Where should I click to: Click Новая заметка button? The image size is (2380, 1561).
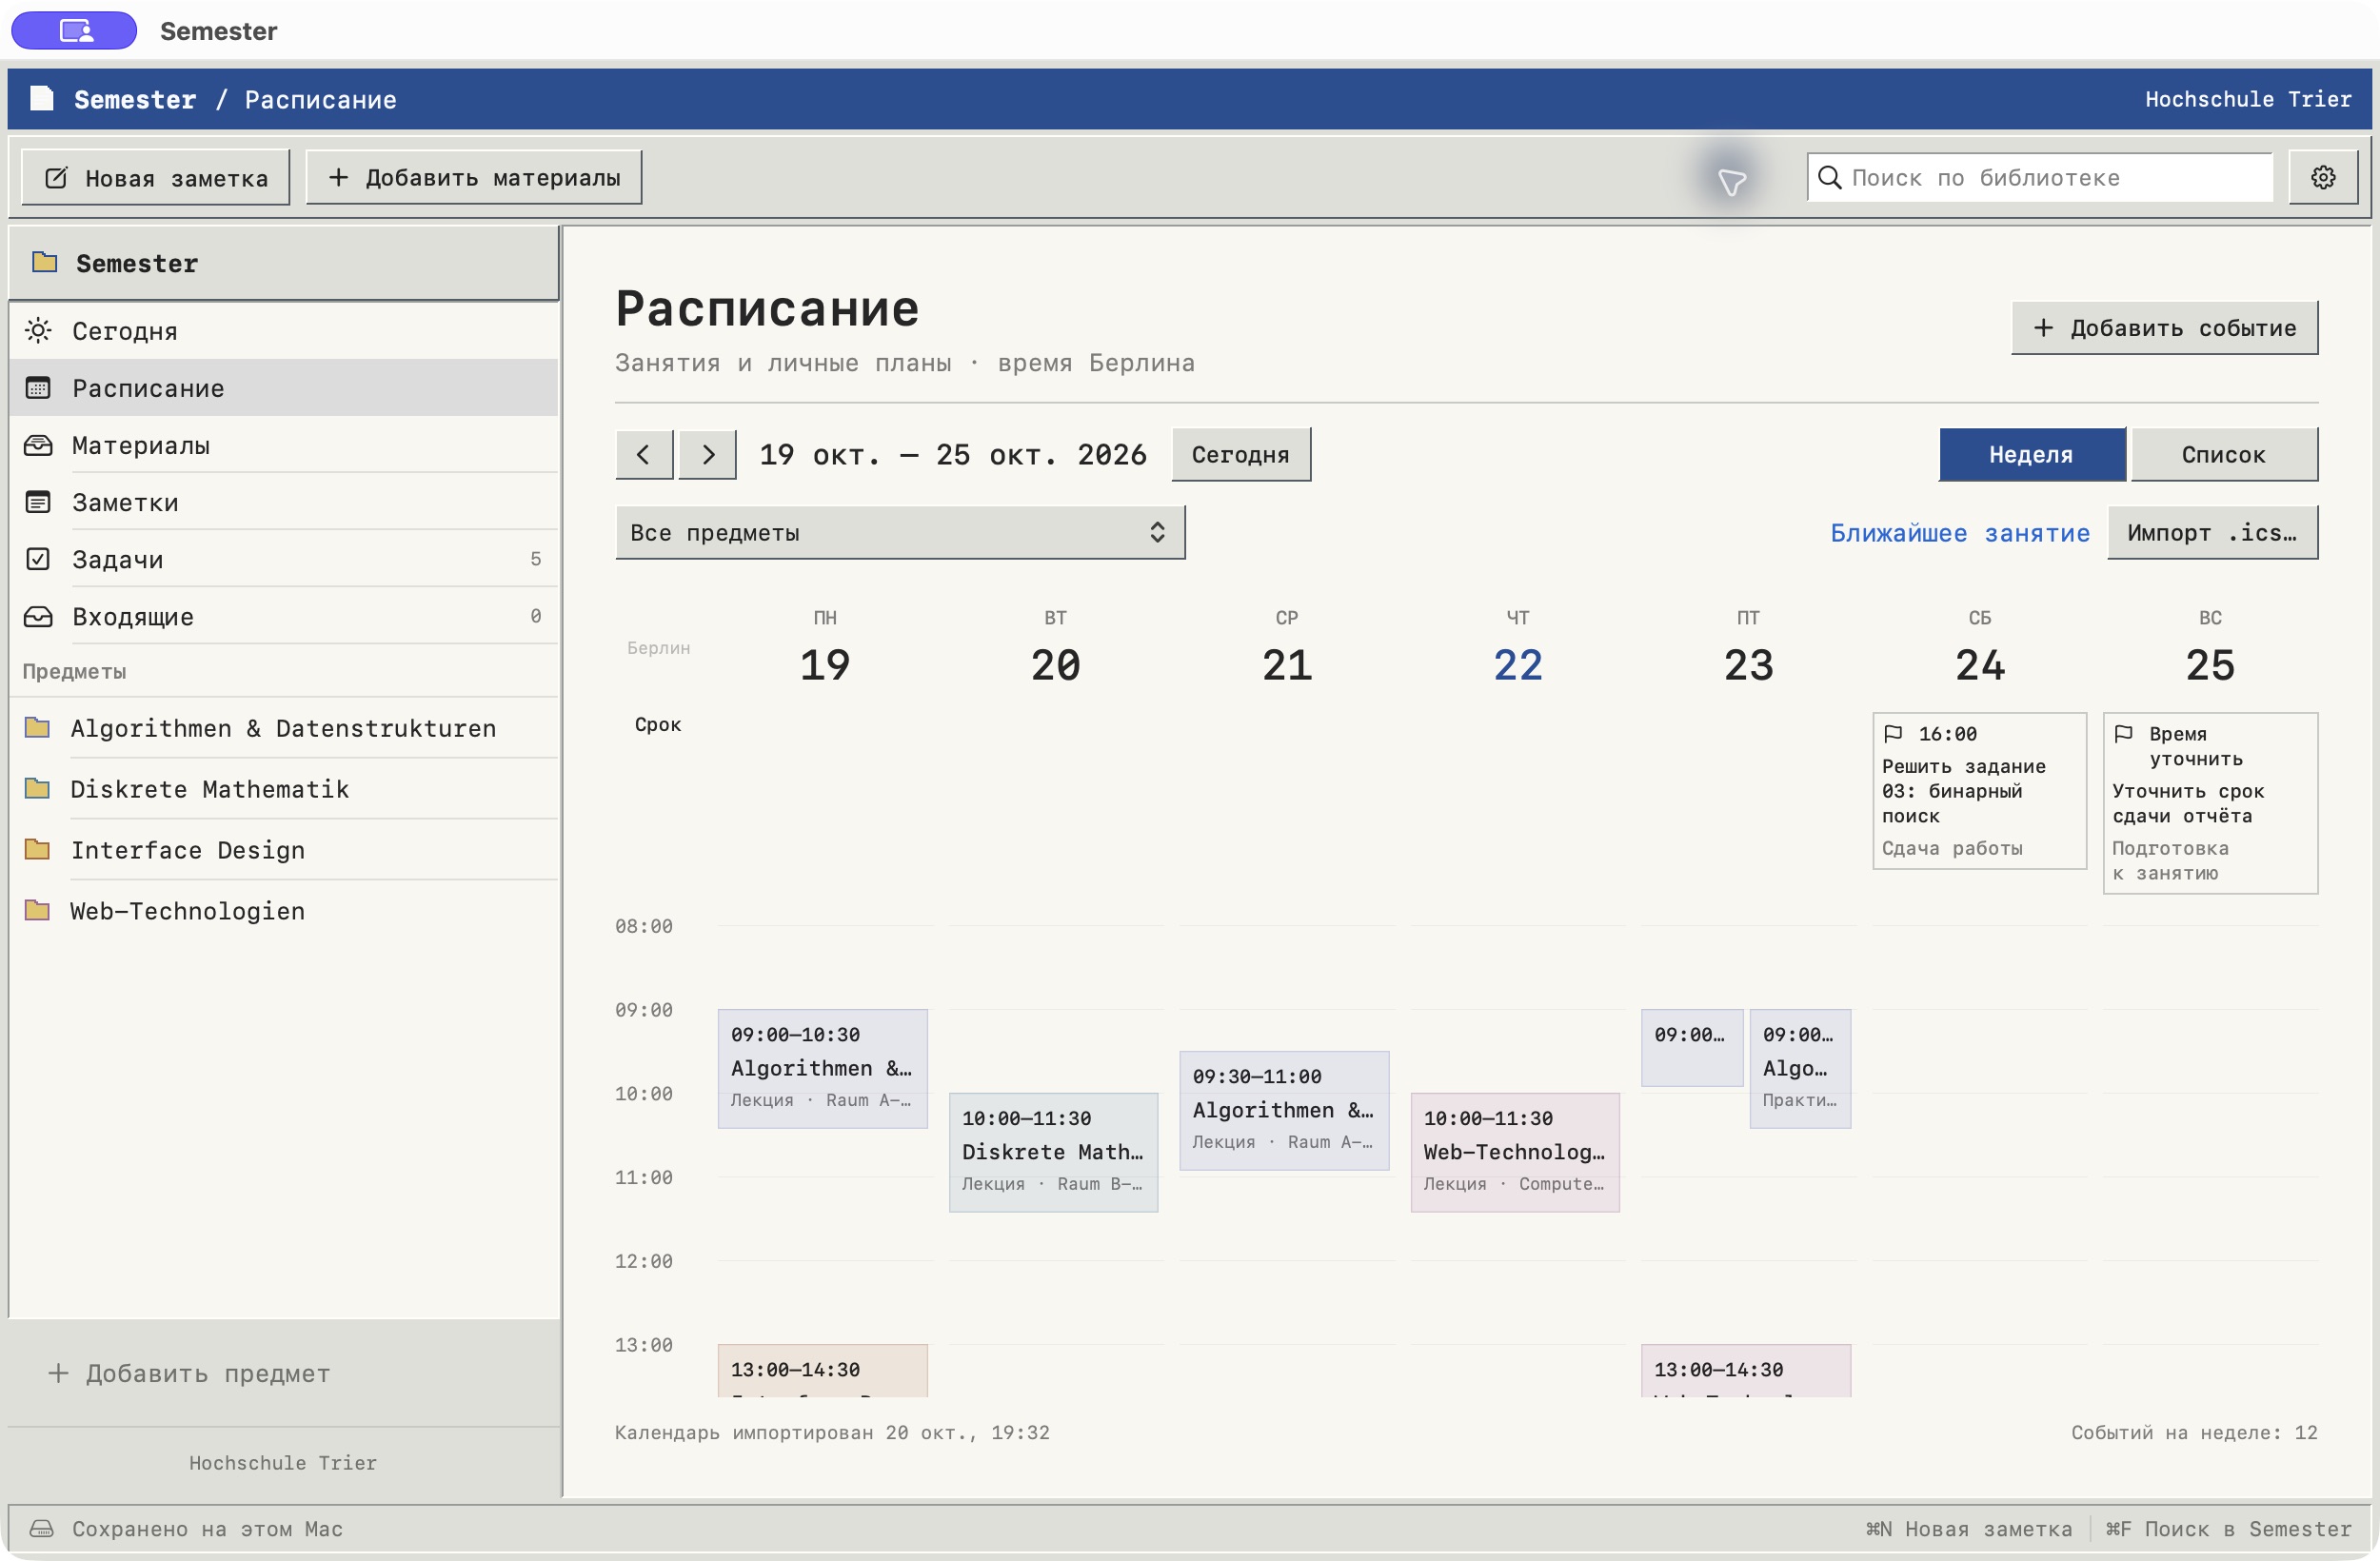(x=156, y=178)
